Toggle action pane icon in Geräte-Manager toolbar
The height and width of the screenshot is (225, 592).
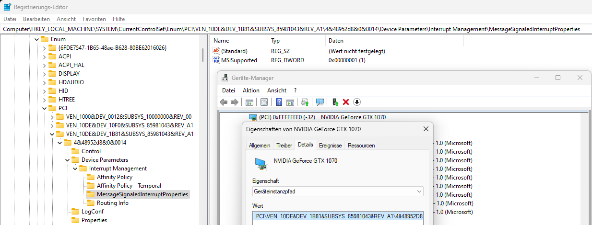pos(290,102)
